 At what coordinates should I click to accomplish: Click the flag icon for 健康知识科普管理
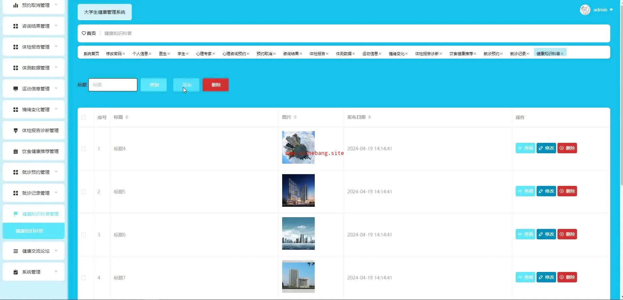click(x=16, y=214)
